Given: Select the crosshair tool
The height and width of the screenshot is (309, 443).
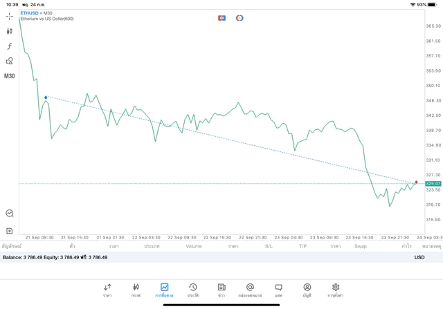Looking at the screenshot, I should coord(10,16).
